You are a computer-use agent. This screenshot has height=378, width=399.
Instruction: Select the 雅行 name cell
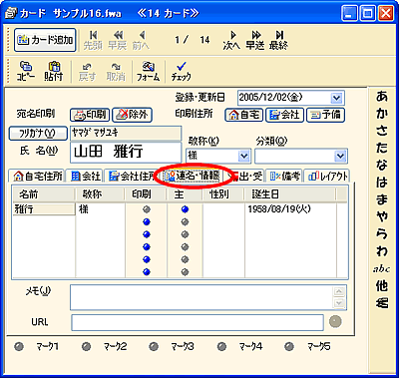[44, 209]
